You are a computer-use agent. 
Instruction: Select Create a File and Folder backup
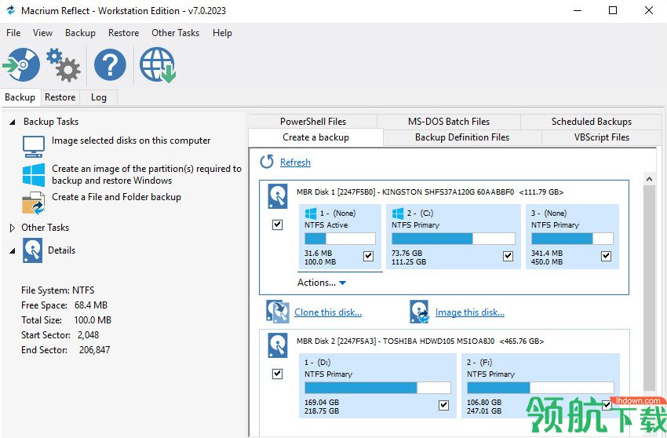(x=117, y=197)
